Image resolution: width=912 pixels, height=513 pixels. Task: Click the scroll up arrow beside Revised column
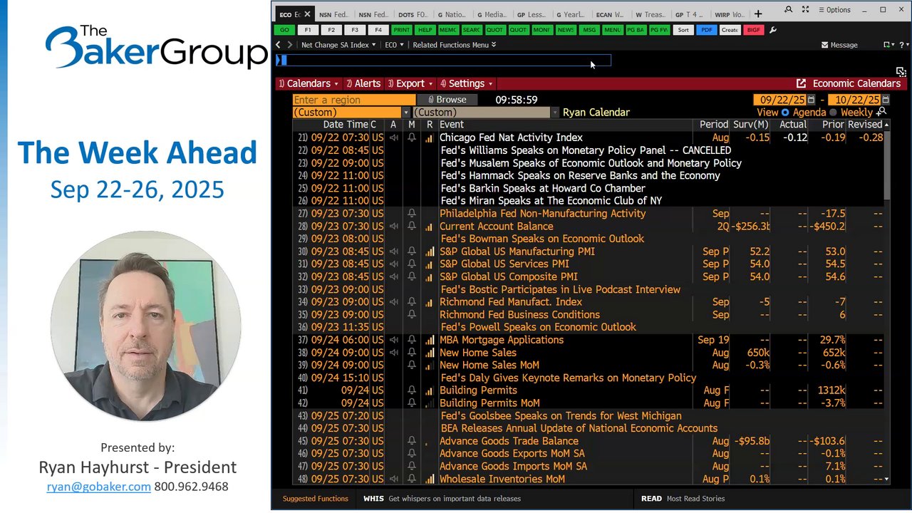(x=887, y=124)
